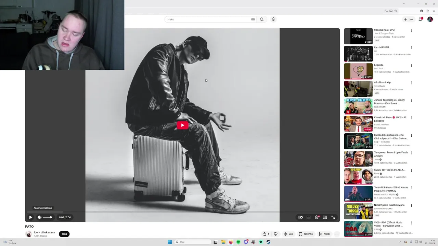Open Kuinka kipeä pitää olla video

pos(358,141)
